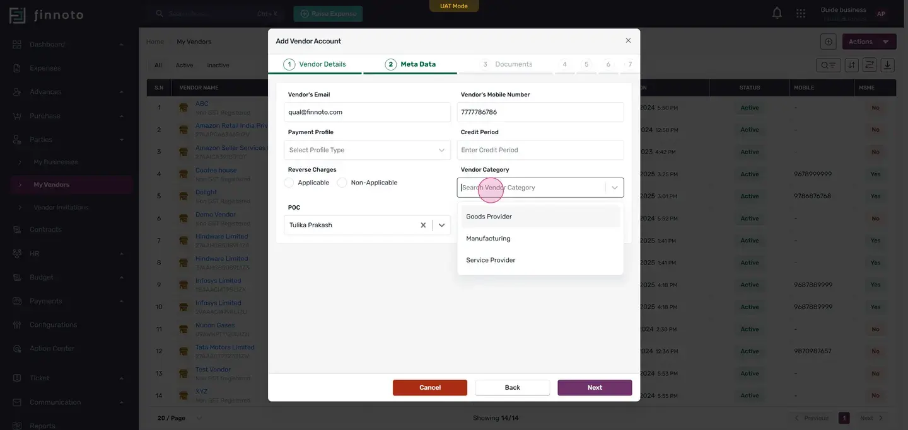Image resolution: width=908 pixels, height=430 pixels.
Task: Choose Service Provider from the category list
Action: tap(540, 260)
